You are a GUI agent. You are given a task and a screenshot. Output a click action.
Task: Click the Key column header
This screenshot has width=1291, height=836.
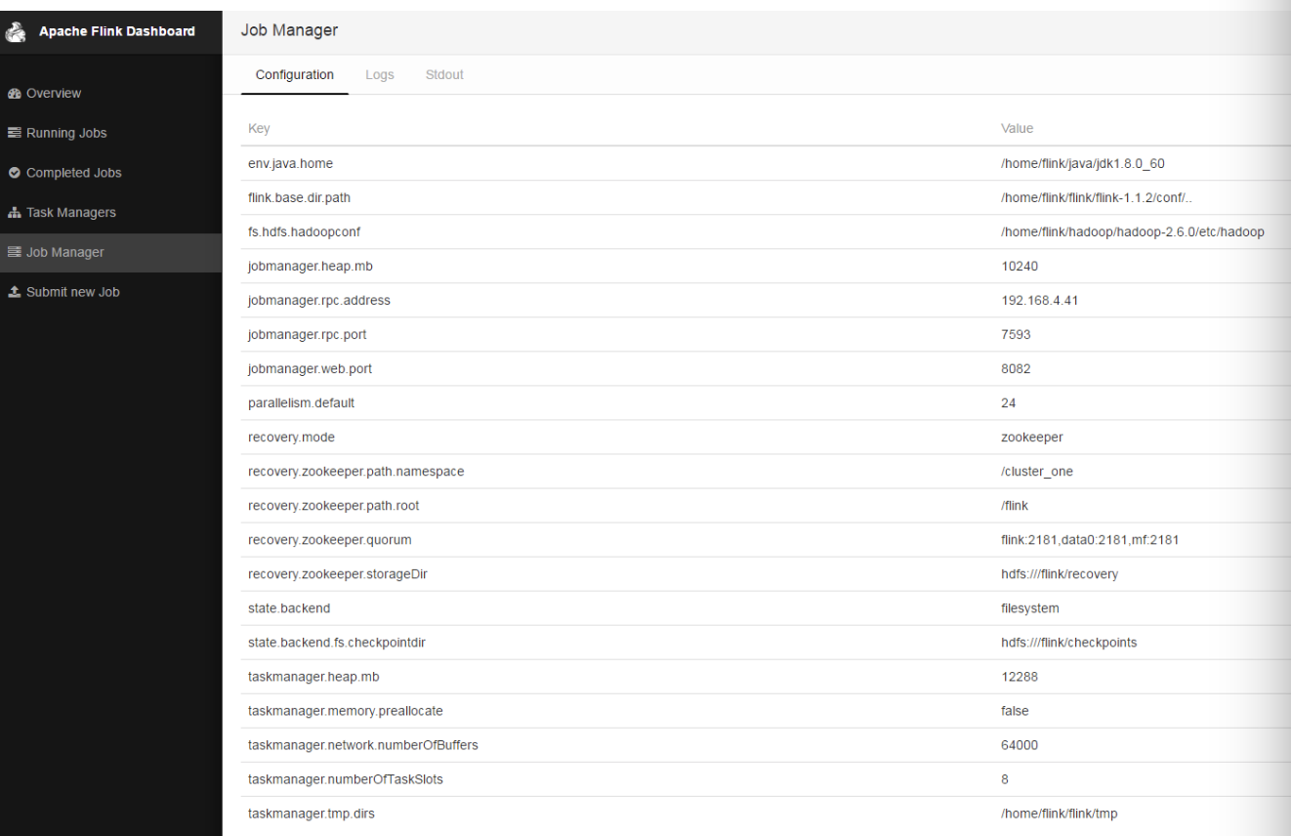(260, 129)
